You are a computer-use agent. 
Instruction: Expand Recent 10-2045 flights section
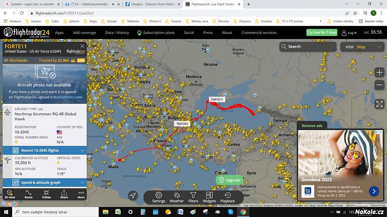click(45, 150)
